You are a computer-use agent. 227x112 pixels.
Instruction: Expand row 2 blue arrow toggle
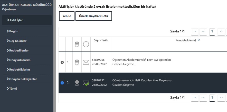[x=62, y=83]
